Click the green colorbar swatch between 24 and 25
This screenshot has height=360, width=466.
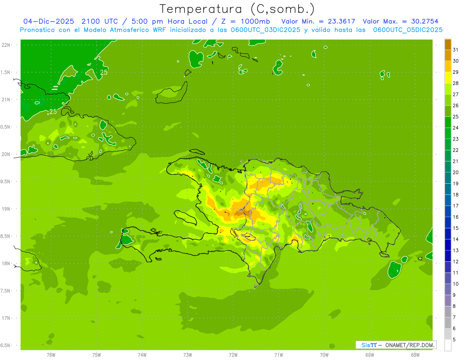(x=448, y=122)
